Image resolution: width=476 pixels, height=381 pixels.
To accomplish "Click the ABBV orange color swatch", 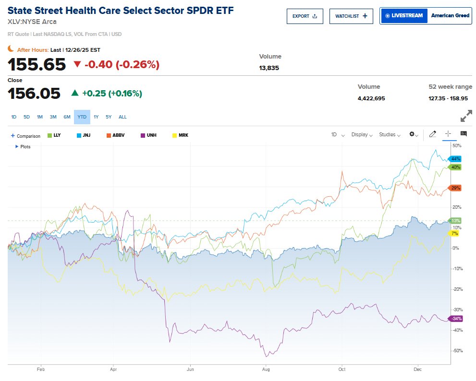I will pyautogui.click(x=109, y=135).
